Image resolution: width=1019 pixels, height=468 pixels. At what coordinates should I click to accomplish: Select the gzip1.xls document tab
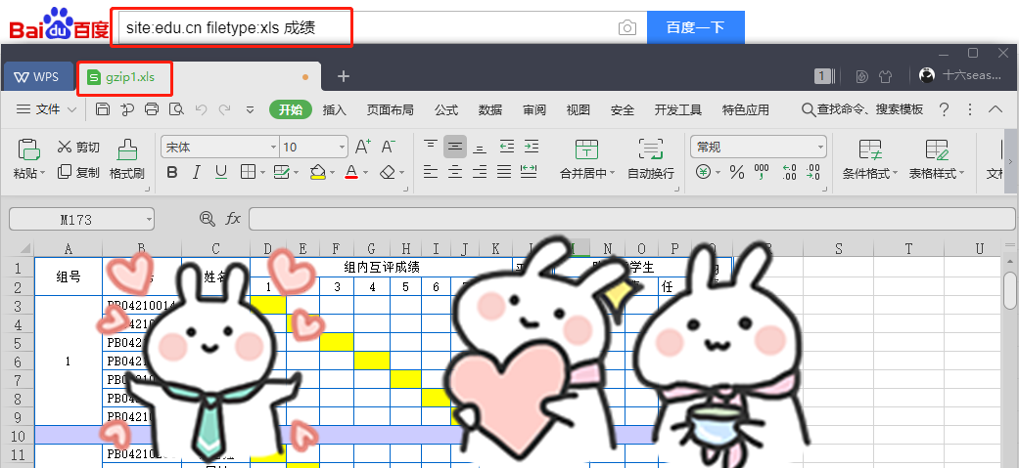(x=199, y=76)
